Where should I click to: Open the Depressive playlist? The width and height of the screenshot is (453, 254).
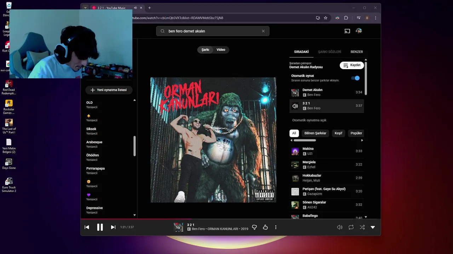point(109,210)
